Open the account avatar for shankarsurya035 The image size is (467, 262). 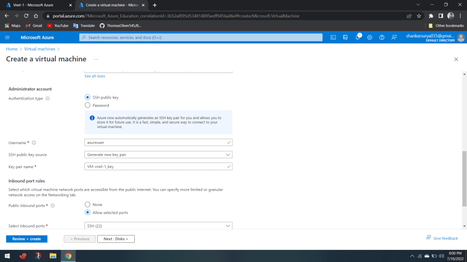461,38
